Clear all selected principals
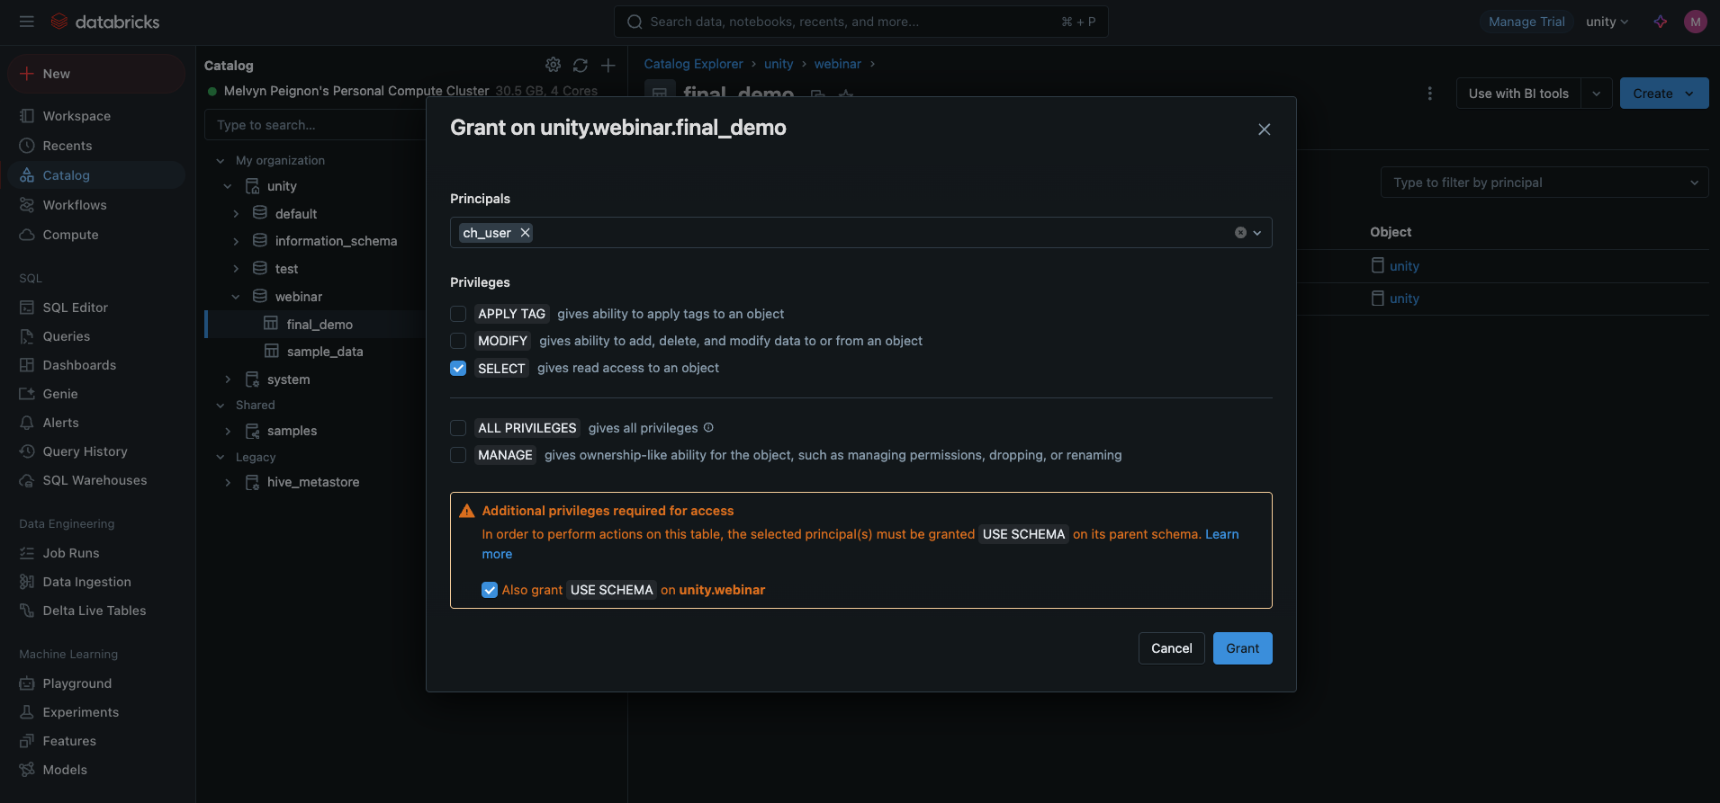This screenshot has height=803, width=1720. click(1240, 233)
